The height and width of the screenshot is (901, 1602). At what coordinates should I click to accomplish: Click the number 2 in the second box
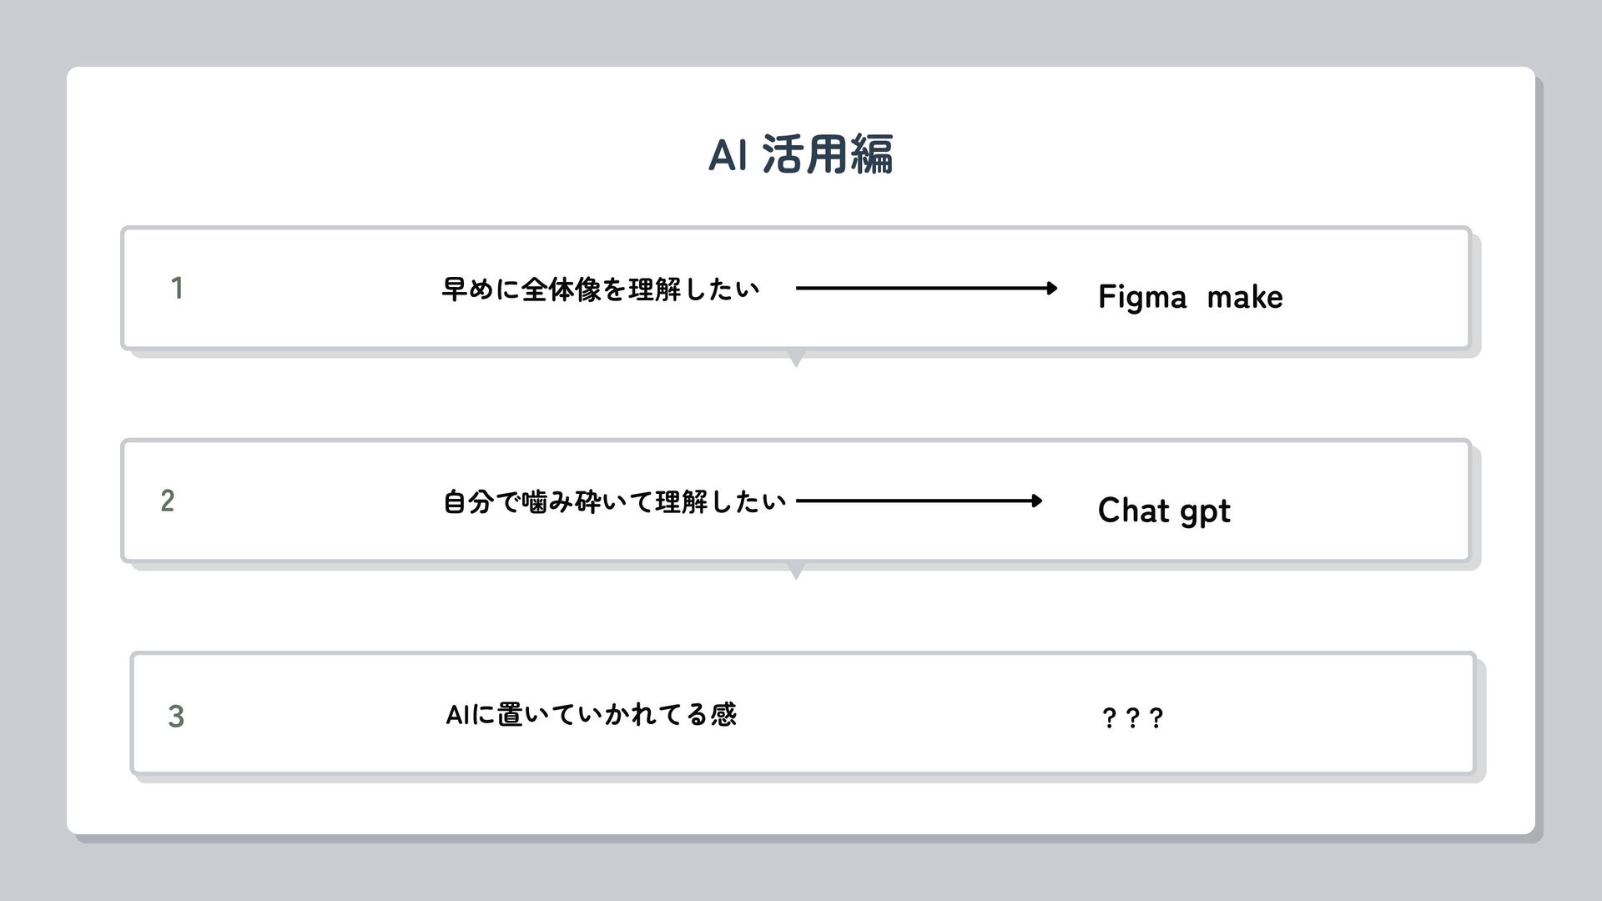point(168,501)
